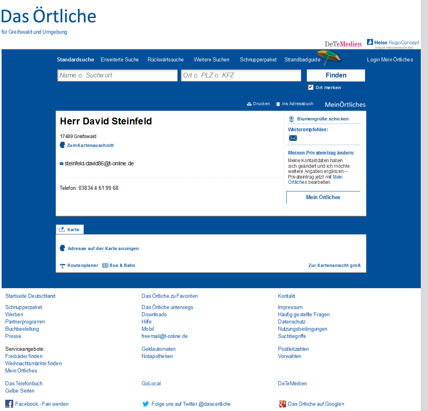
Task: Click the flag icon on the Karte tab
Action: click(62, 230)
